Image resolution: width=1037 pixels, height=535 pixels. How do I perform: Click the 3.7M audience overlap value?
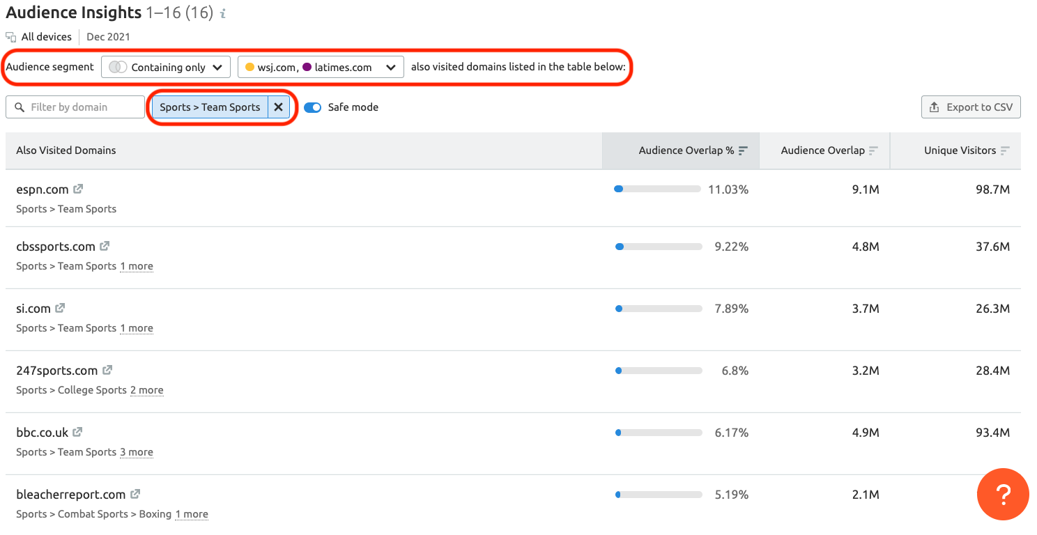click(x=866, y=308)
